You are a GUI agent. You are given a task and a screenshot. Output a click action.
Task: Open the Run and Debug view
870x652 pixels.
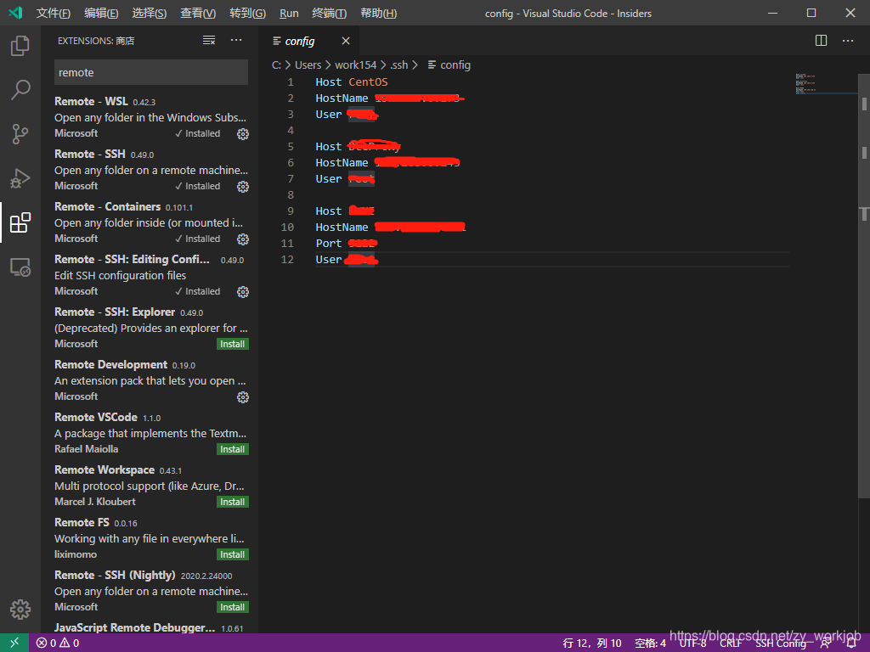point(20,178)
